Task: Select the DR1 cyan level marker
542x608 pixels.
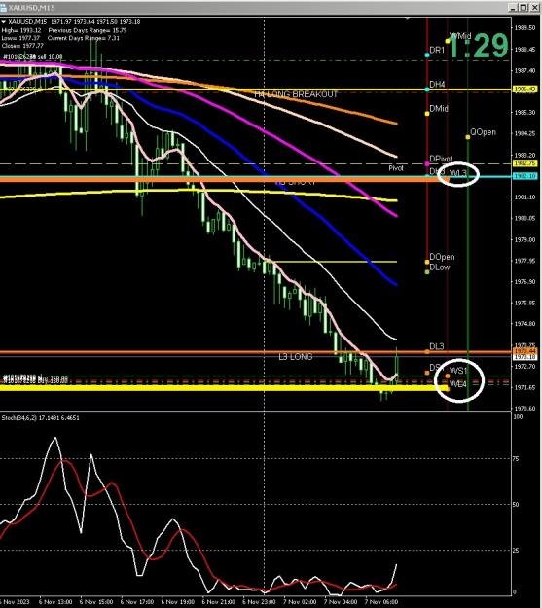Action: pos(427,55)
